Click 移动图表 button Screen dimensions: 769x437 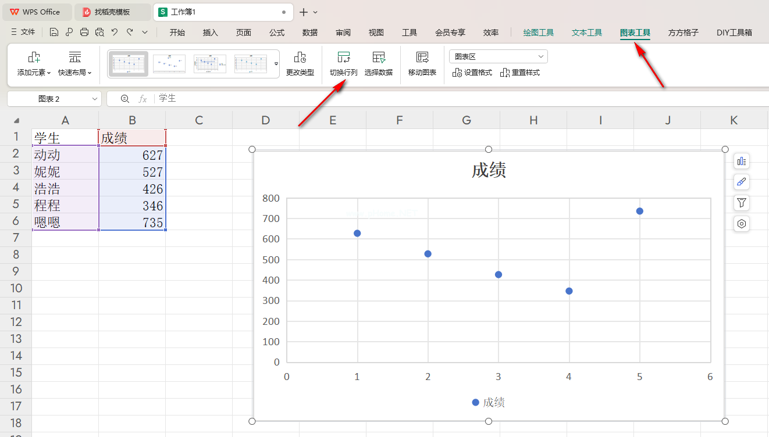coord(422,65)
